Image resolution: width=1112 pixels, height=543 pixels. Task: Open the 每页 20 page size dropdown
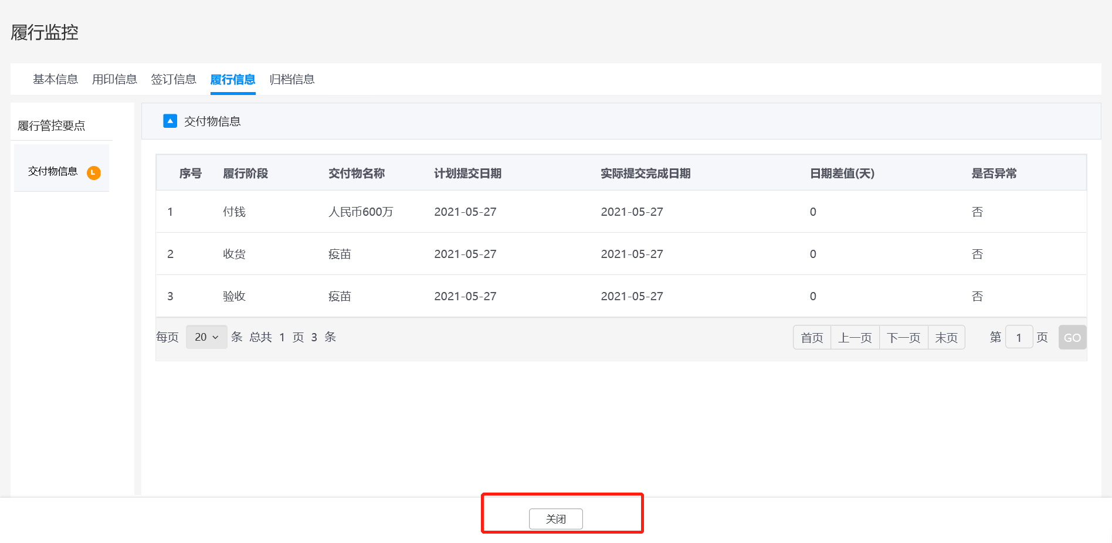pyautogui.click(x=206, y=337)
